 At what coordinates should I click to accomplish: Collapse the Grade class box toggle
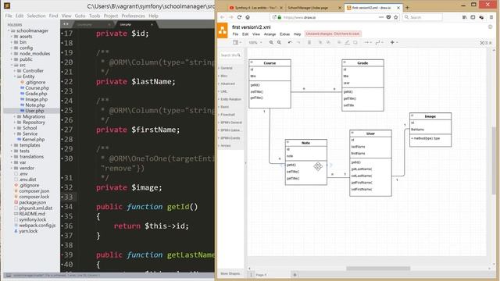click(345, 62)
